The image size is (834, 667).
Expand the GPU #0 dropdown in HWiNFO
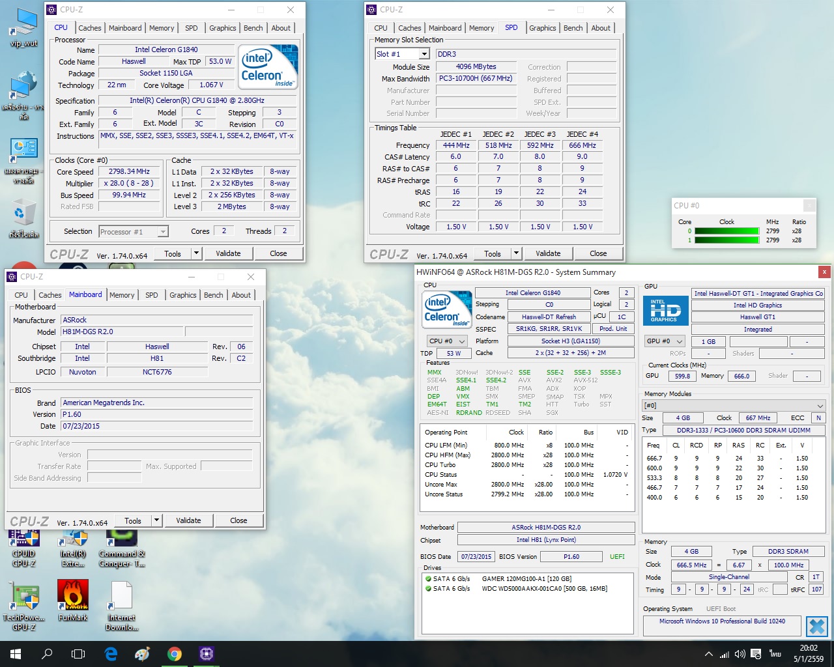664,341
